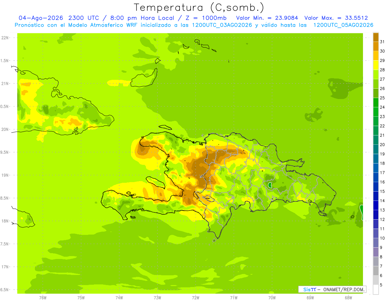Screen dimensions: 391x302
Task: Click the "70W" longitude axis label
Action: tap(272, 298)
